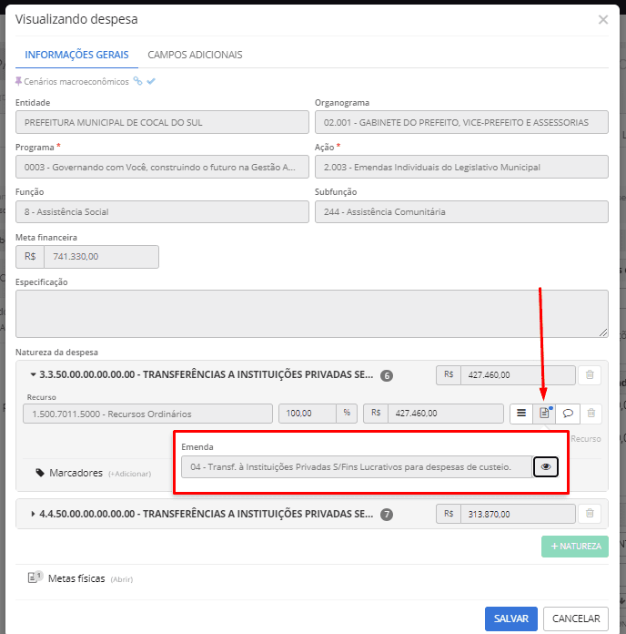Select the Informações Gerais tab
The height and width of the screenshot is (634, 626).
pyautogui.click(x=76, y=55)
